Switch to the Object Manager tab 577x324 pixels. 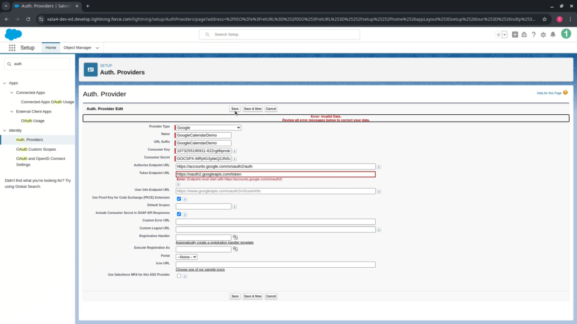pyautogui.click(x=77, y=48)
